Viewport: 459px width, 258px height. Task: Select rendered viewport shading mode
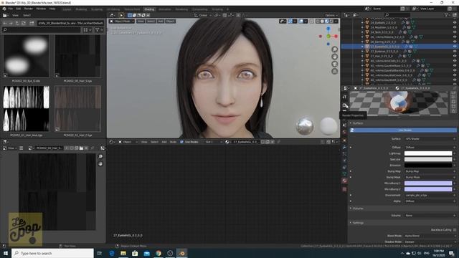[331, 21]
